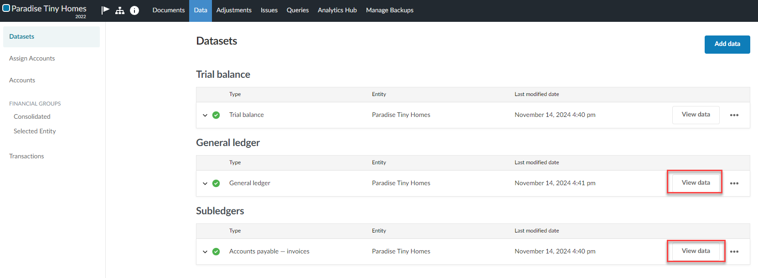The image size is (758, 278).
Task: Expand the General ledger dataset row
Action: [205, 183]
